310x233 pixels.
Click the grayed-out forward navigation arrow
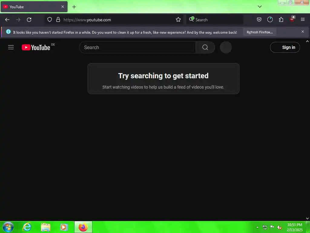click(x=18, y=20)
